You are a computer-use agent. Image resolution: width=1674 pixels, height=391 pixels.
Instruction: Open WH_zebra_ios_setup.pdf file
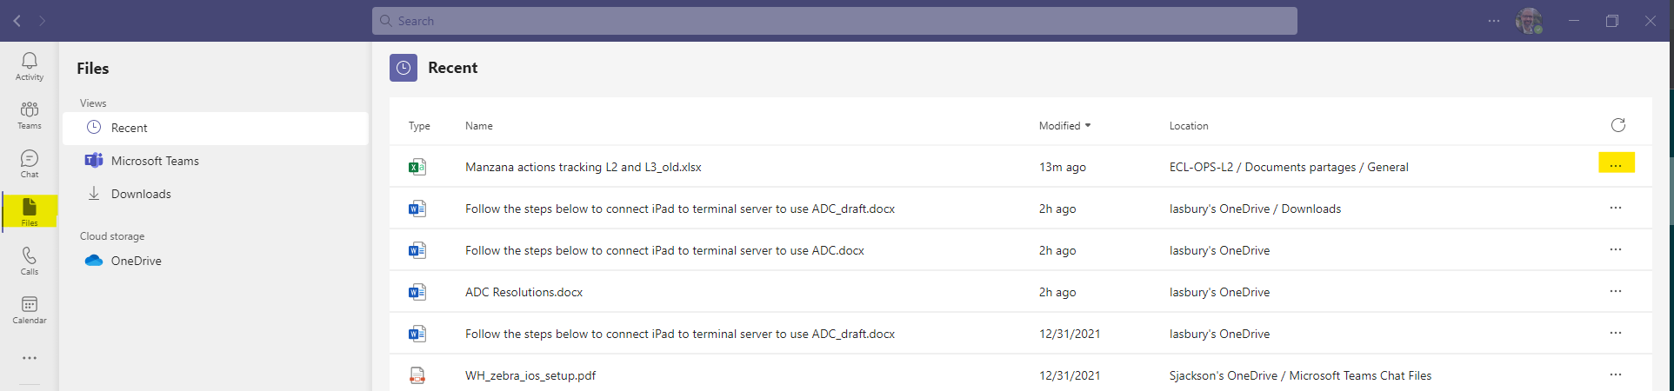tap(530, 375)
